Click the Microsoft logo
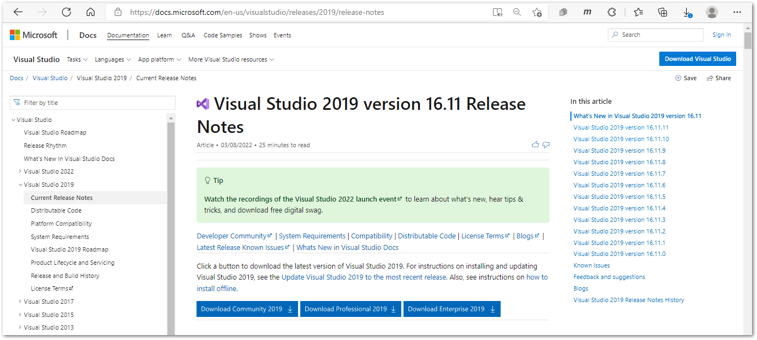This screenshot has width=757, height=340. (33, 35)
